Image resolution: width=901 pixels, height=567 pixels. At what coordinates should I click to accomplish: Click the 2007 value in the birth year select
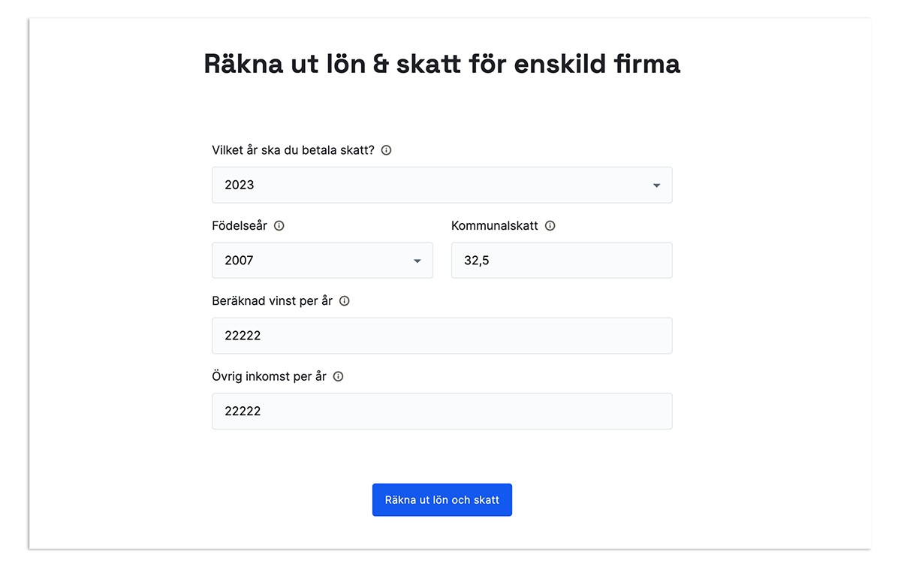(239, 260)
